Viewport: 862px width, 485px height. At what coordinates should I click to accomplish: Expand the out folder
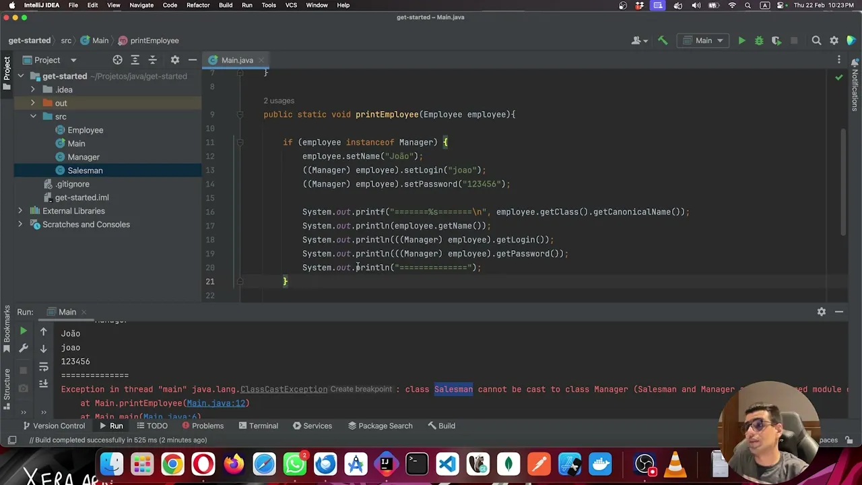[32, 103]
